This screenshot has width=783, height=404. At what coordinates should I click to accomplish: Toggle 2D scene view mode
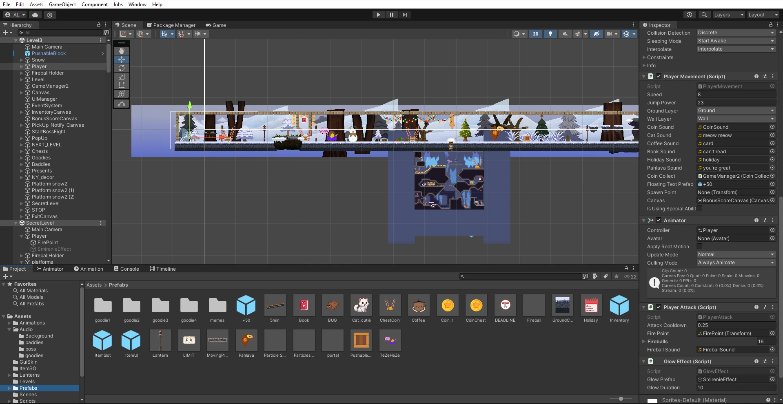pos(536,34)
